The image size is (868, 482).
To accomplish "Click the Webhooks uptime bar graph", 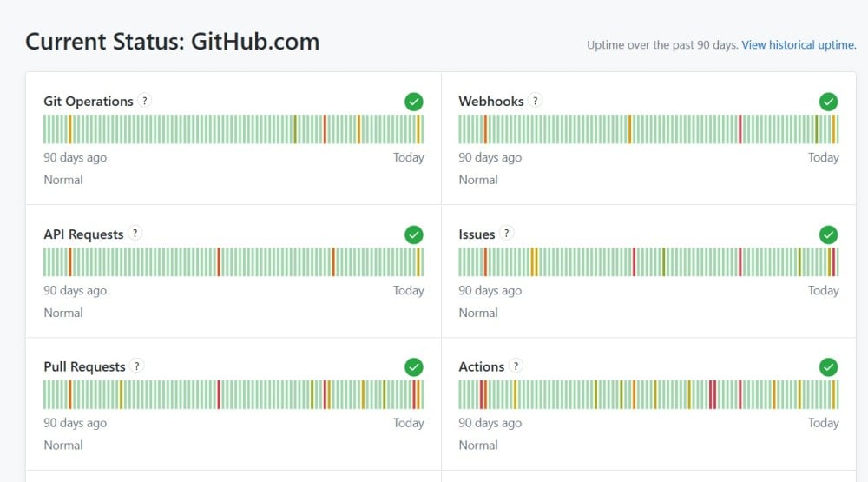I will point(648,129).
